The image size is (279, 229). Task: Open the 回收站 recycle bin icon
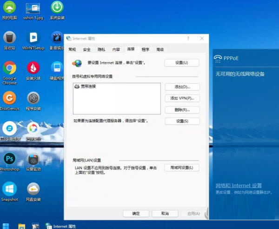pos(9,38)
